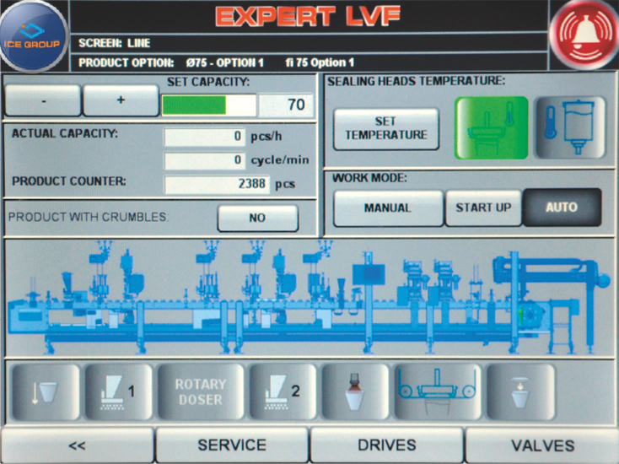Click the ICE GROUP logo
The height and width of the screenshot is (464, 619).
34,37
